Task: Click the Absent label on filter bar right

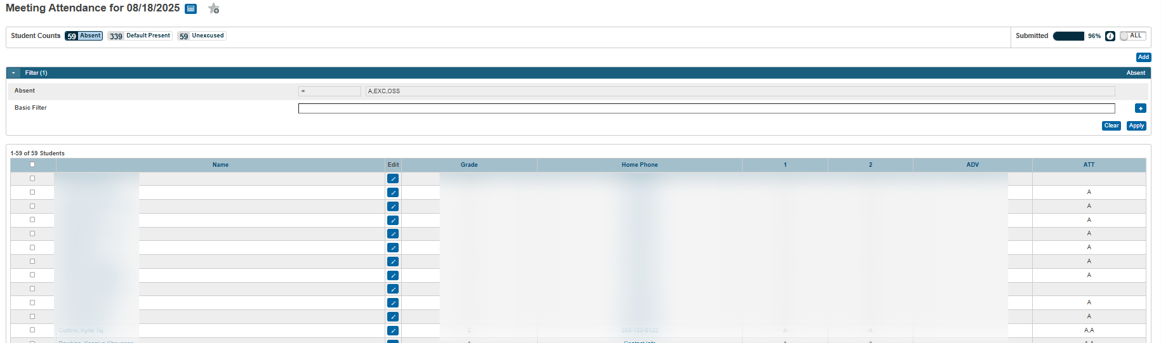Action: coord(1136,73)
